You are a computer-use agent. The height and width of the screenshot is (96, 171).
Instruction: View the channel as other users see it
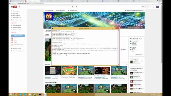point(134,10)
